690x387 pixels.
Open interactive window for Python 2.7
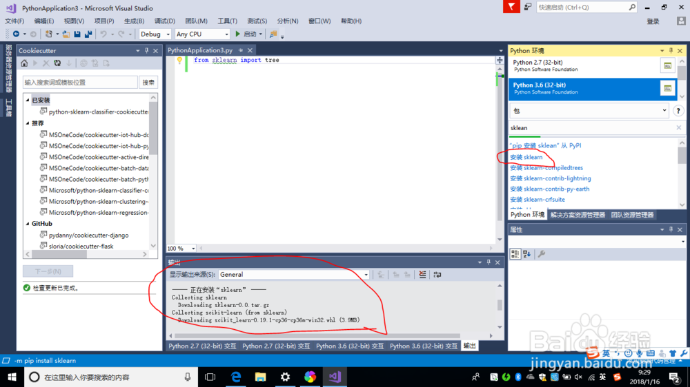pos(667,66)
